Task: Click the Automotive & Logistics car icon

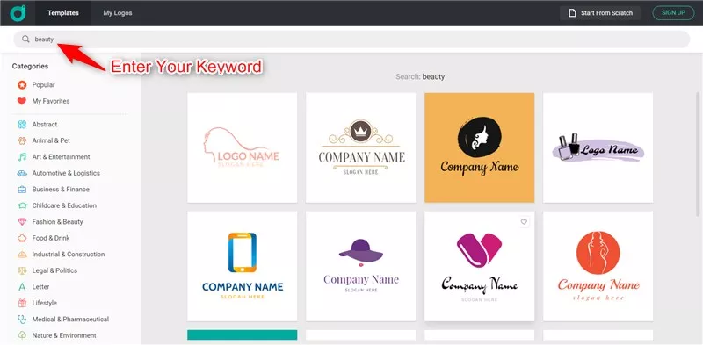Action: [22, 173]
